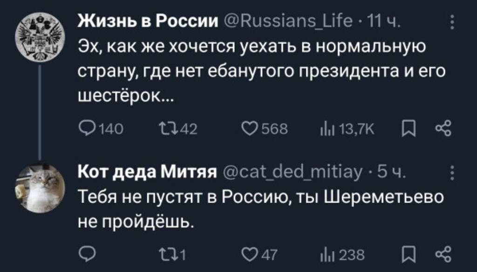The image size is (477, 272).
Task: Retweet Кот деда Митяя's reply
Action: (166, 254)
